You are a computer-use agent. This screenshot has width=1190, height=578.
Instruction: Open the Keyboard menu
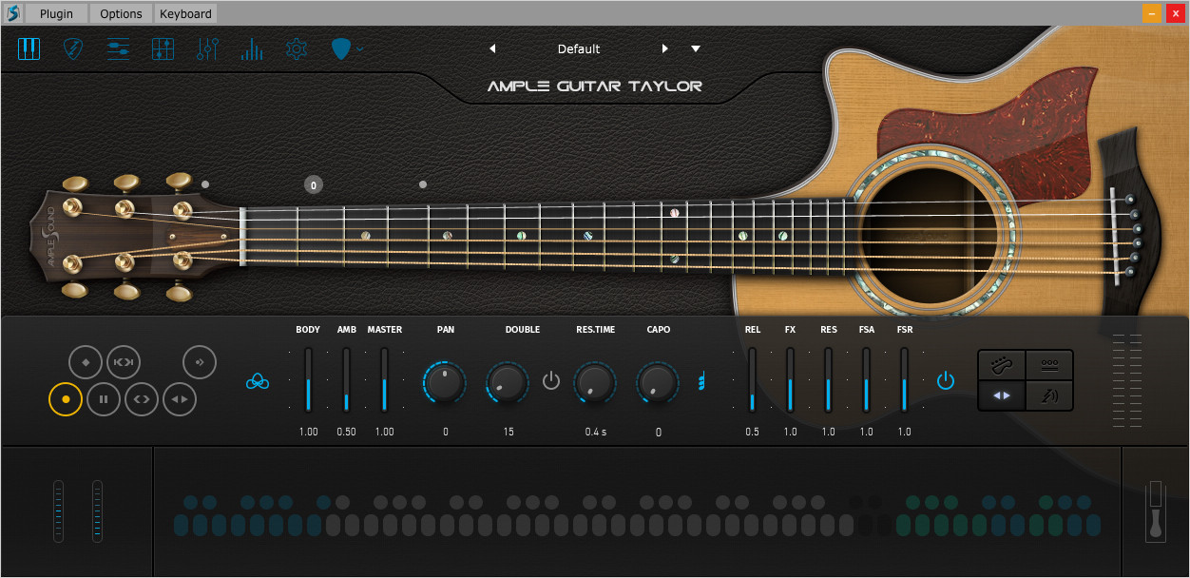pyautogui.click(x=186, y=13)
